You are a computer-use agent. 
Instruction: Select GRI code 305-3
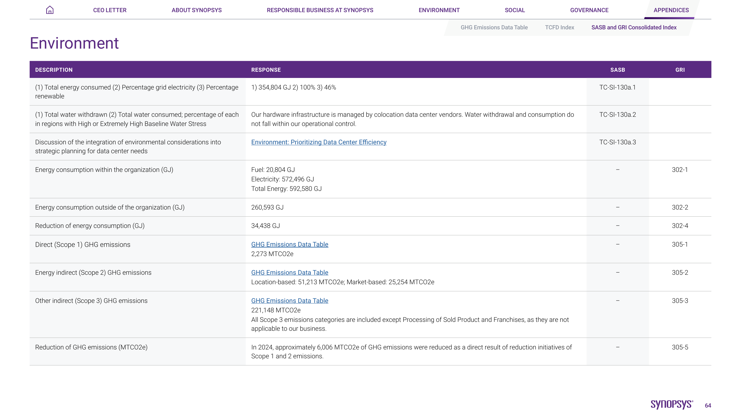click(680, 301)
